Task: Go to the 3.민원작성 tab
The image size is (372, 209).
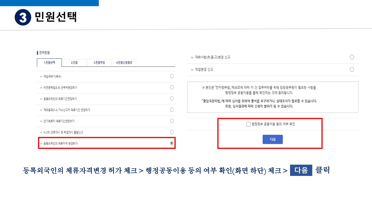Action: point(99,63)
